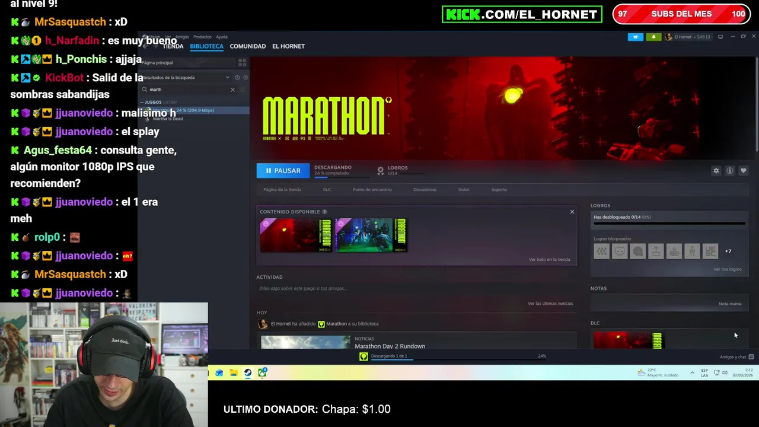Open Marathon Day 2 Rundown news
This screenshot has height=427, width=759.
click(390, 346)
